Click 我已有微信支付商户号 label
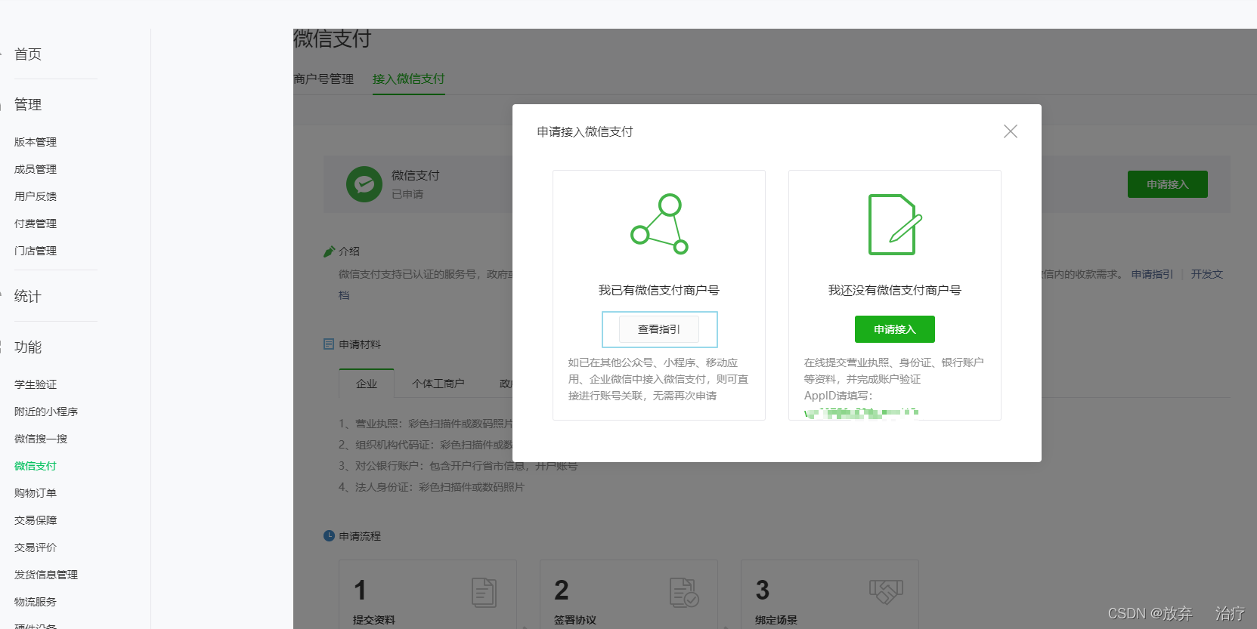This screenshot has height=629, width=1257. (659, 290)
